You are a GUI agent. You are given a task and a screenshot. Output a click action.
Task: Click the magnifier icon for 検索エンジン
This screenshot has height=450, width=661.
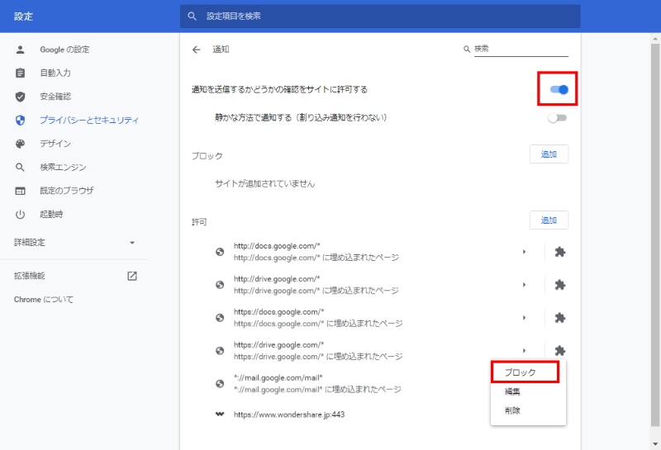[20, 168]
